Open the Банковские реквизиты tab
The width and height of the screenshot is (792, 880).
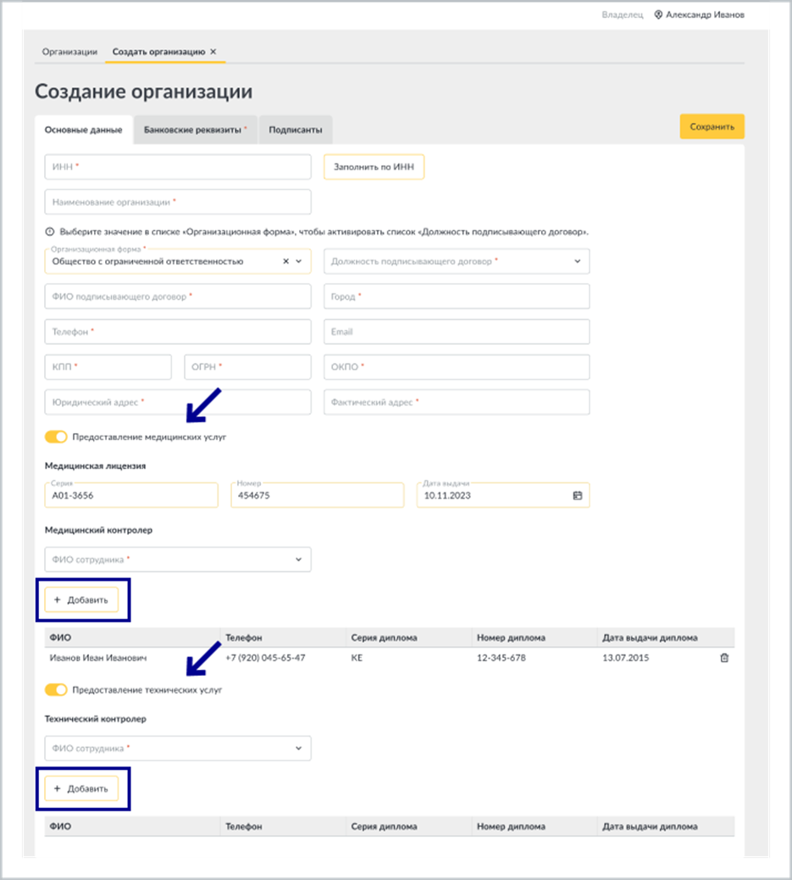[195, 130]
